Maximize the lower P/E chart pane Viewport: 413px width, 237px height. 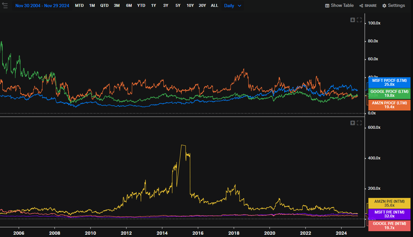[x=359, y=123]
